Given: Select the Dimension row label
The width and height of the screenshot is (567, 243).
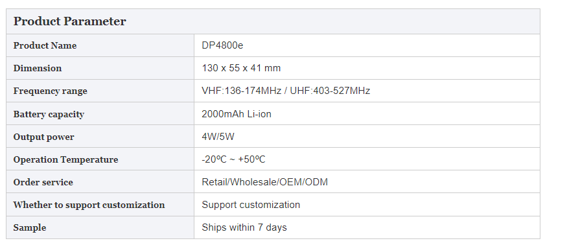Looking at the screenshot, I should pyautogui.click(x=38, y=68).
